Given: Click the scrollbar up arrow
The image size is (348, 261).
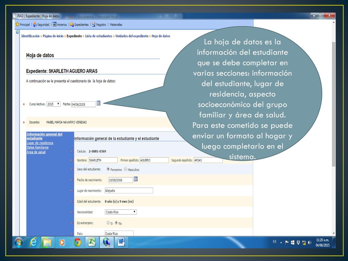Looking at the screenshot, I should click(x=334, y=22).
